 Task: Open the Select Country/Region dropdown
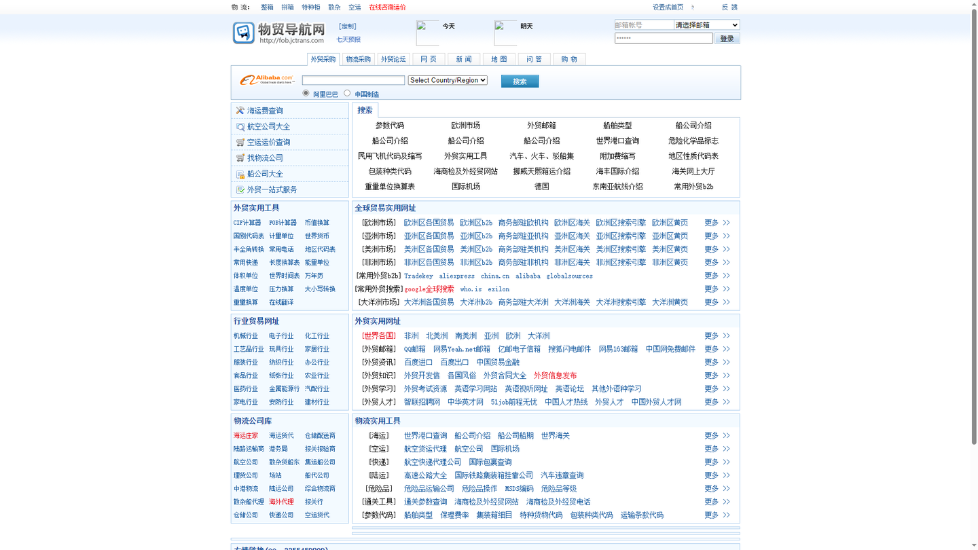click(x=448, y=80)
